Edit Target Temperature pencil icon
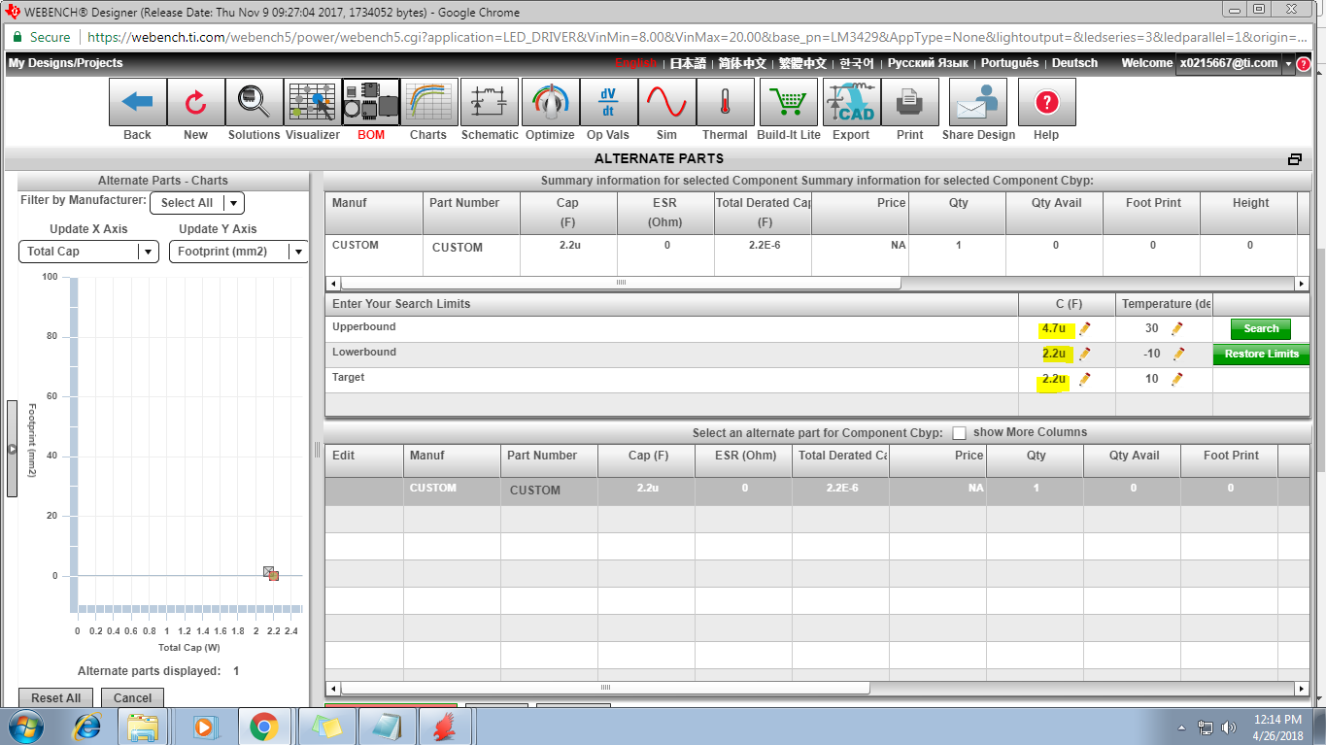 pos(1176,379)
